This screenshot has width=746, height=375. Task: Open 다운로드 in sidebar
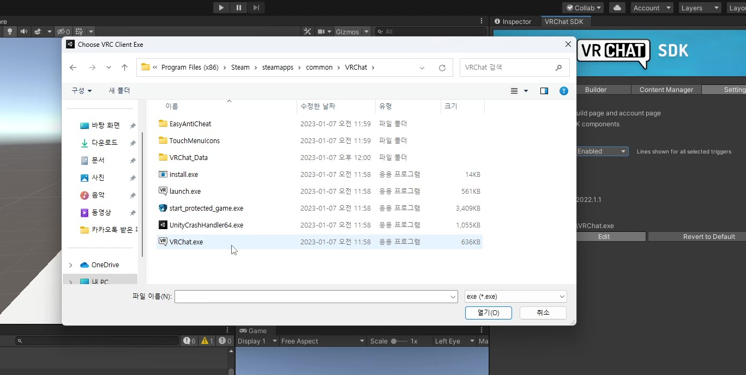[104, 143]
